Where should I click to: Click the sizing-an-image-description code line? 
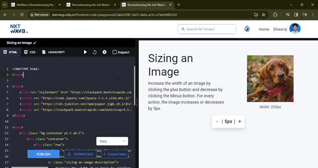click(x=83, y=162)
